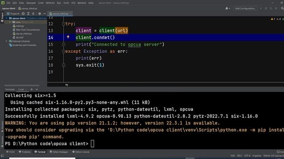Click opcua client breadcrumb in navigation bar
This screenshot has height=159, width=284.
click(9, 8)
